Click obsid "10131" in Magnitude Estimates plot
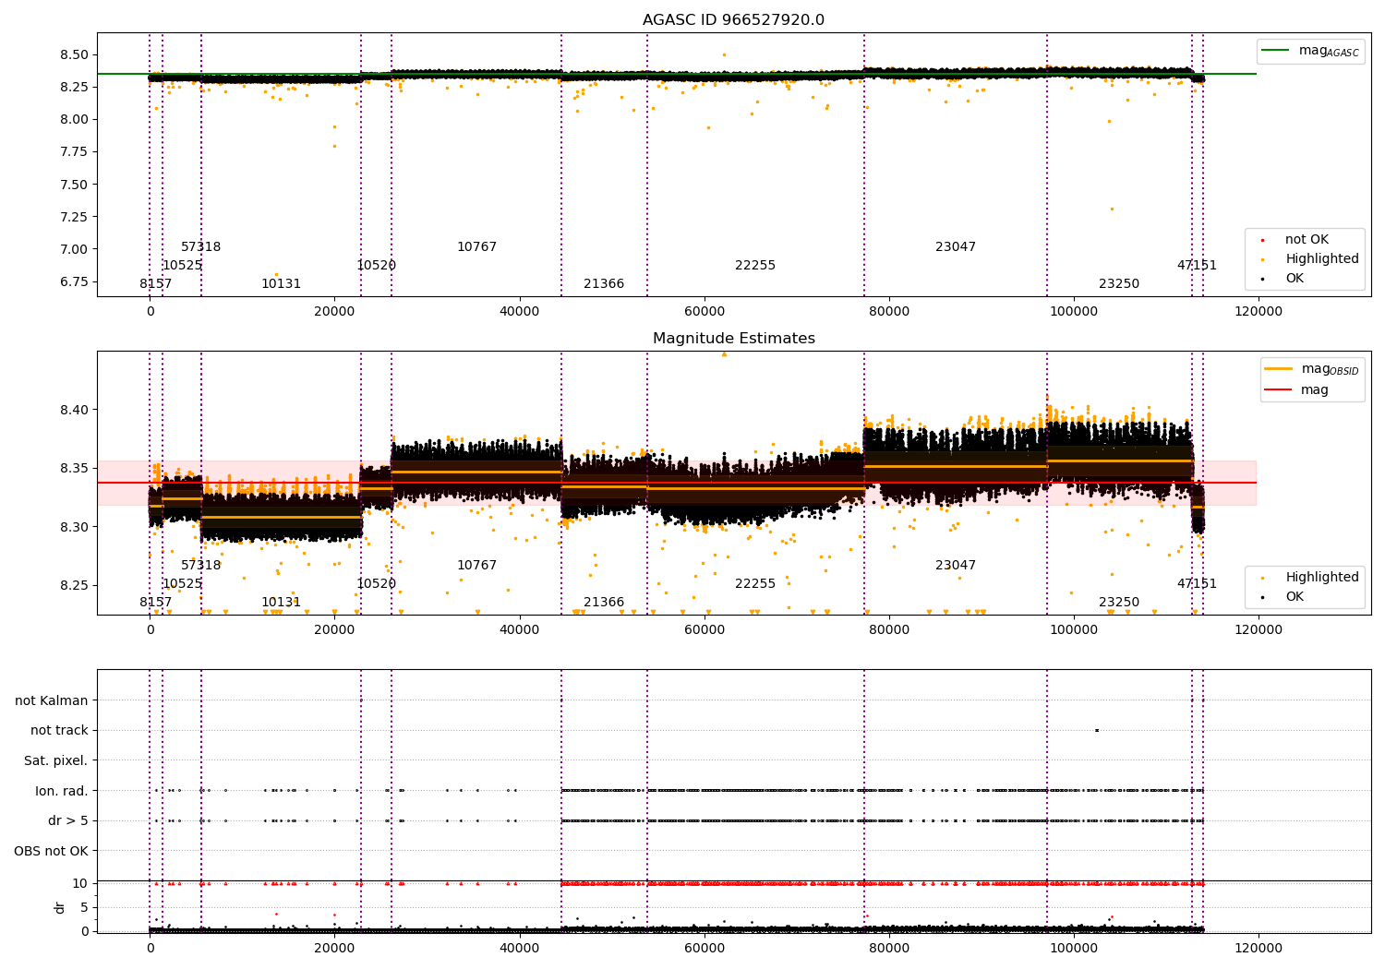This screenshot has width=1385, height=969. pyautogui.click(x=282, y=602)
